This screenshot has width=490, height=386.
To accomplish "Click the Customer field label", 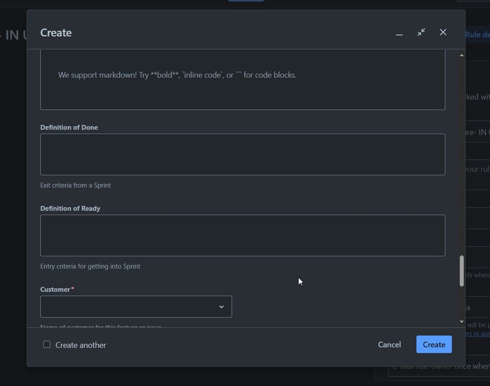I will coord(55,289).
